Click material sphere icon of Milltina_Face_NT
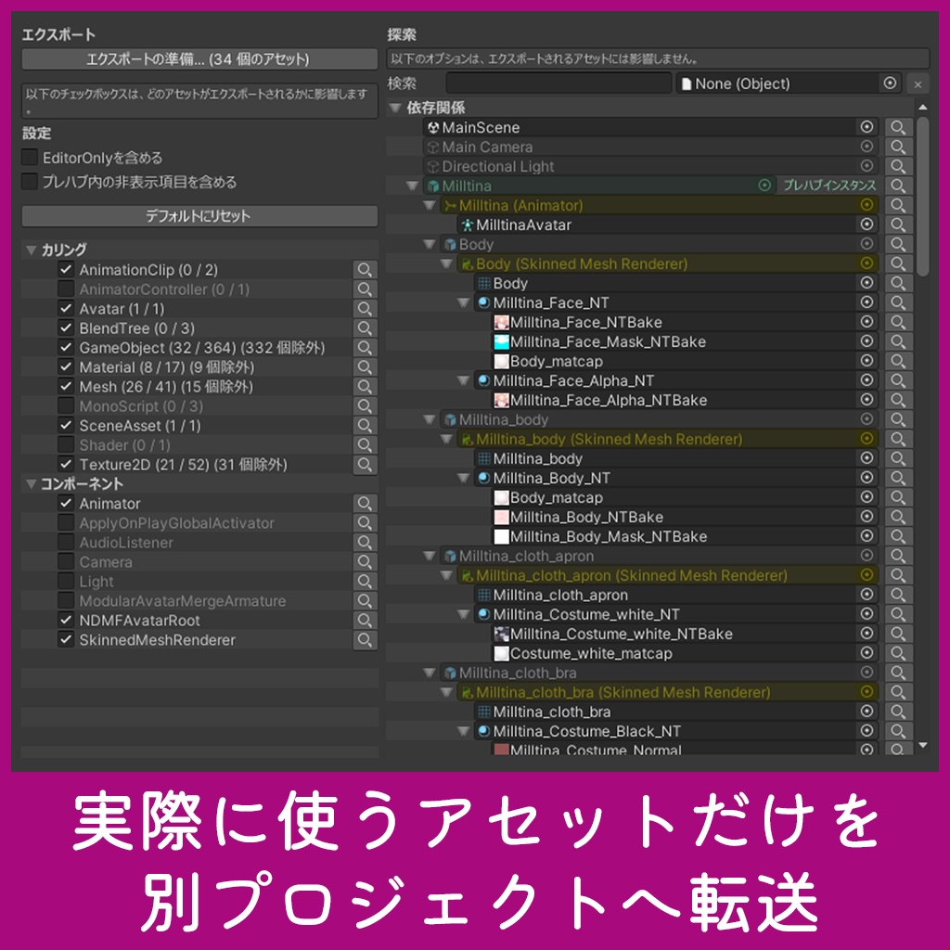The height and width of the screenshot is (950, 950). [484, 302]
